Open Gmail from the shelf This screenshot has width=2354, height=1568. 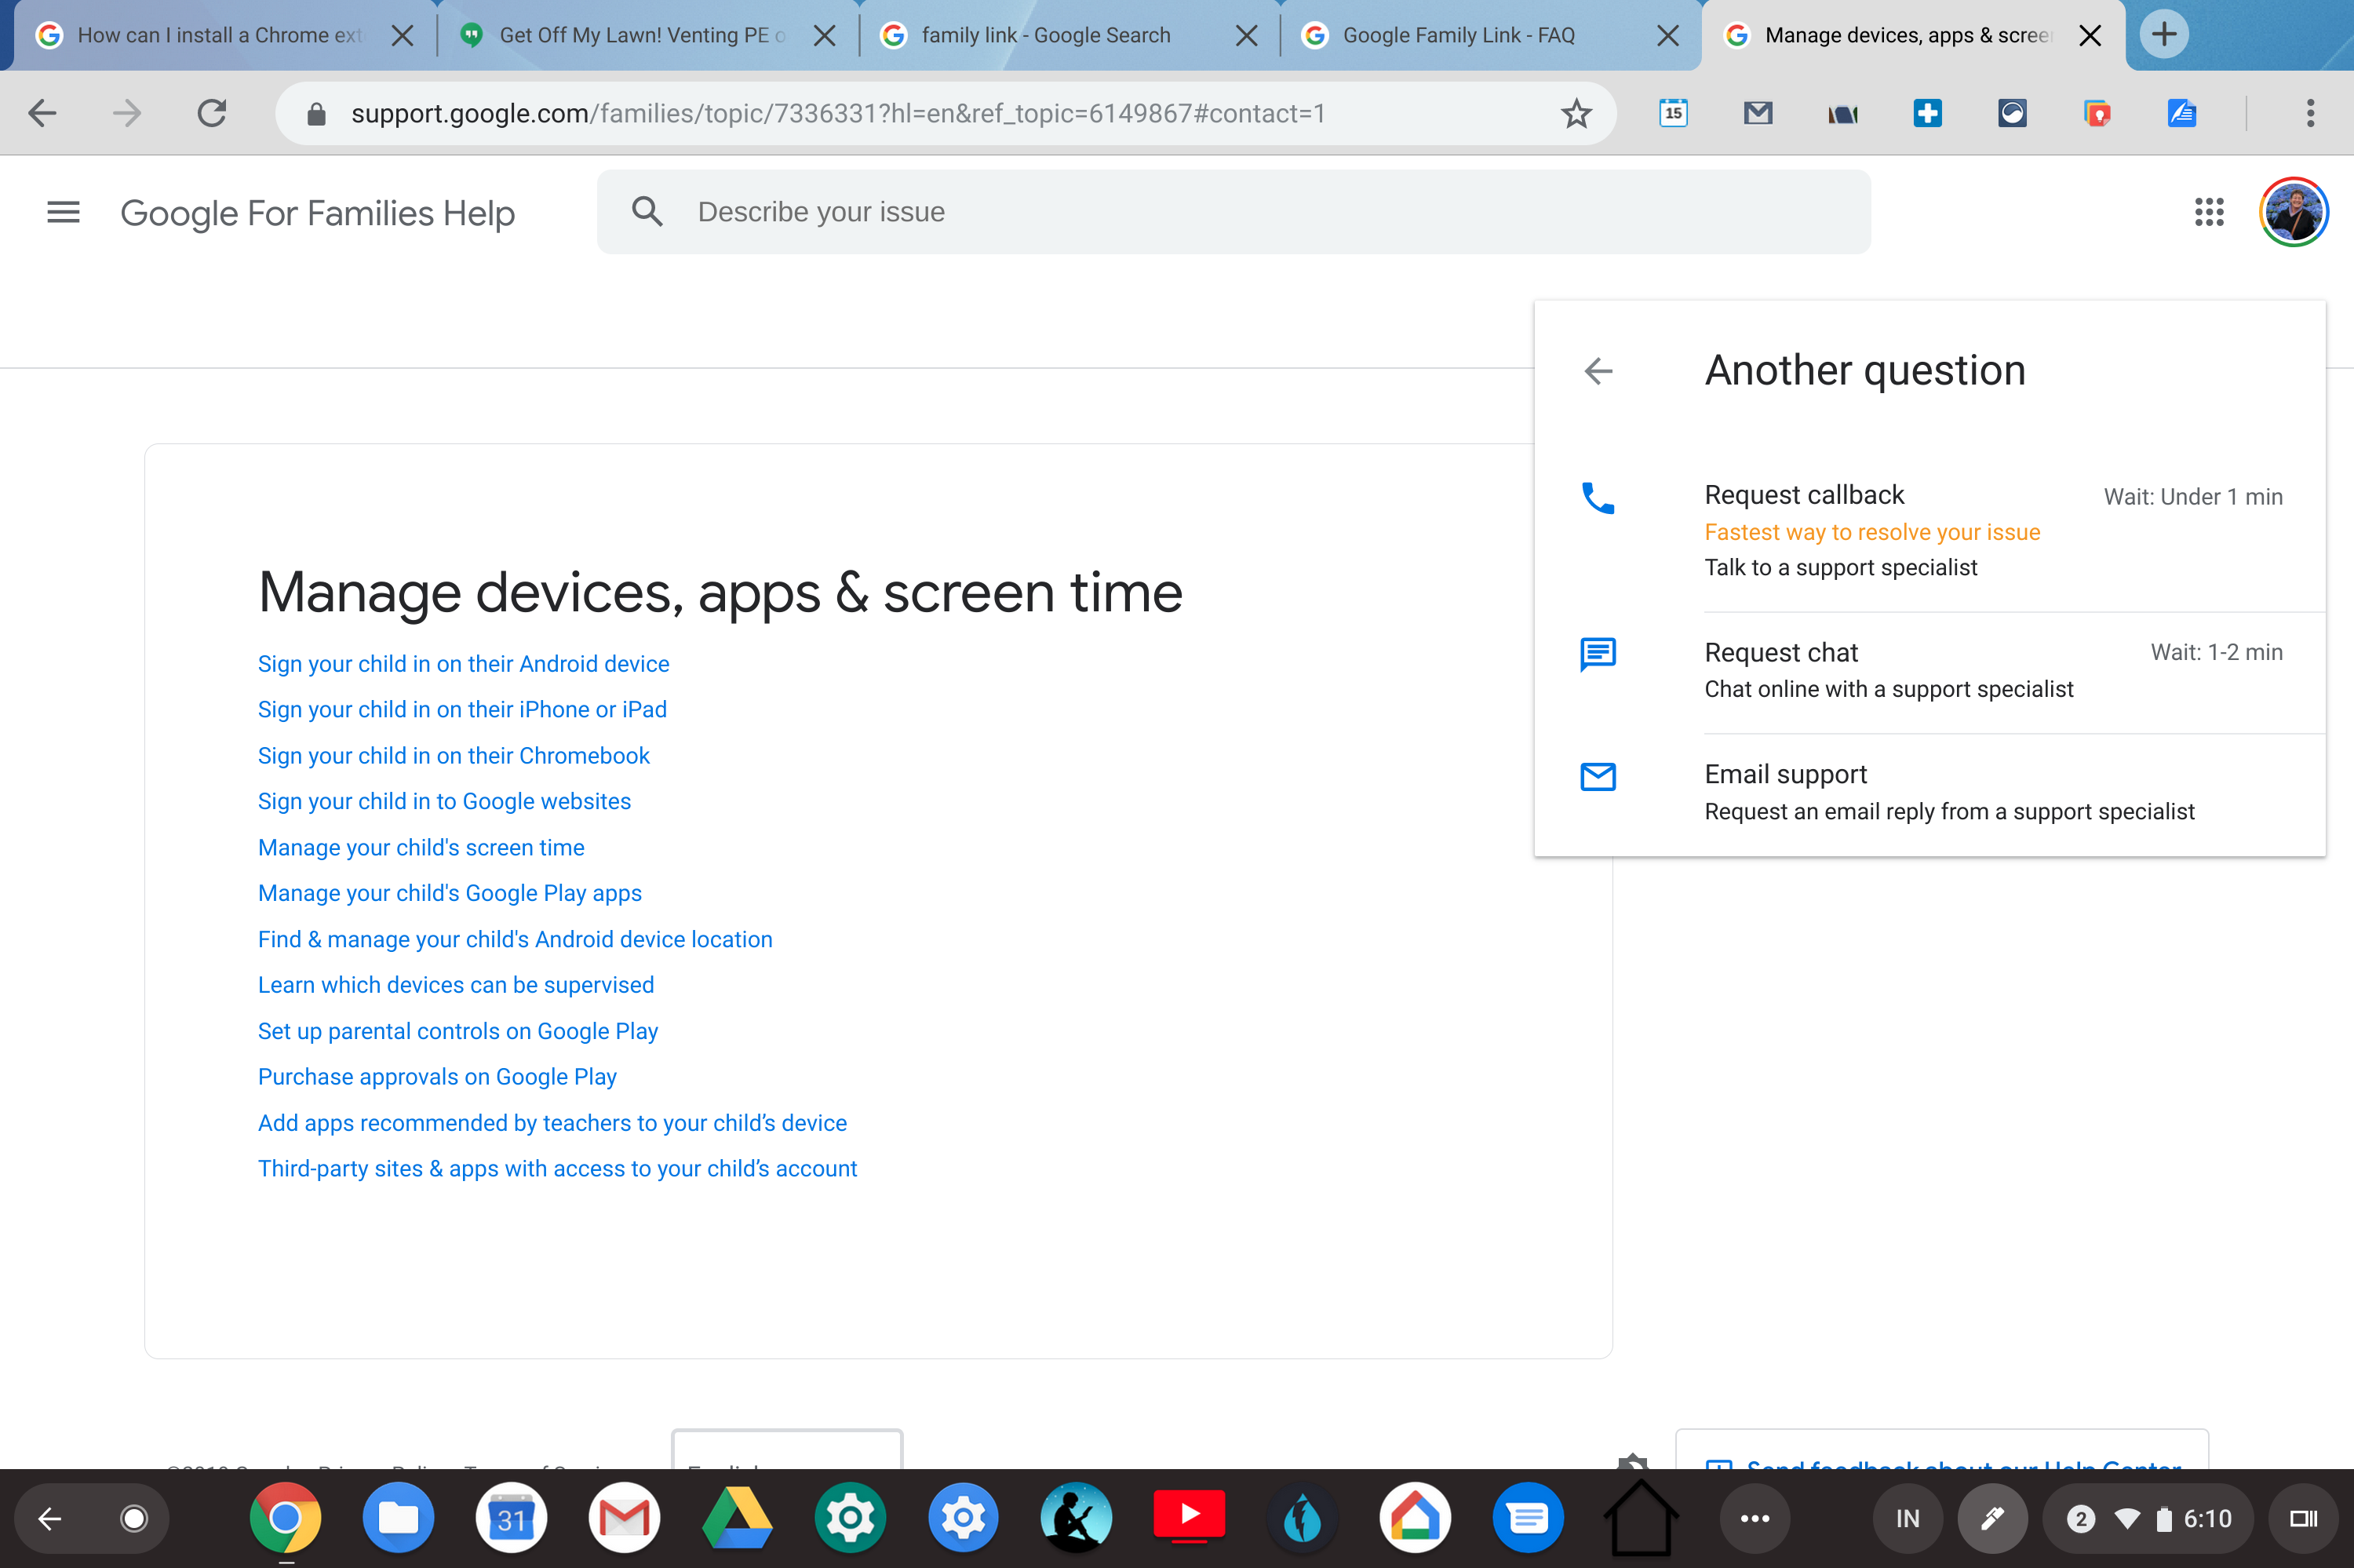point(624,1518)
